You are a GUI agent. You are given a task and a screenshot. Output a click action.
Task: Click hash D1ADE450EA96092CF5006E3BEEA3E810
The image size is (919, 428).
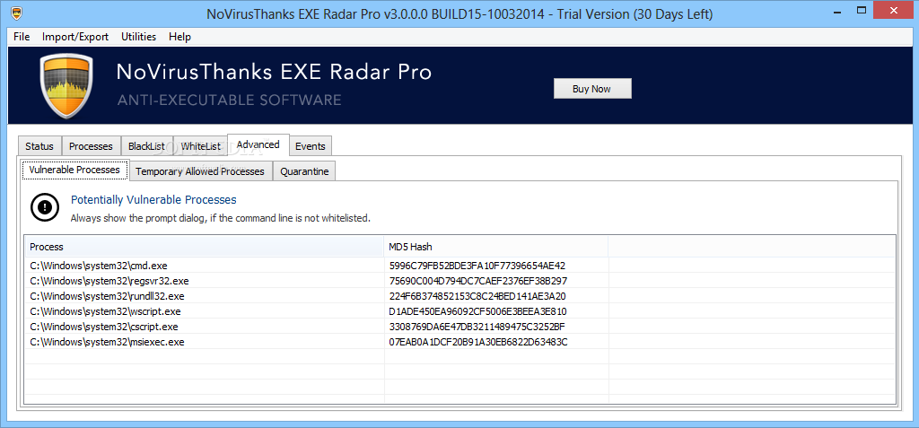tap(477, 311)
